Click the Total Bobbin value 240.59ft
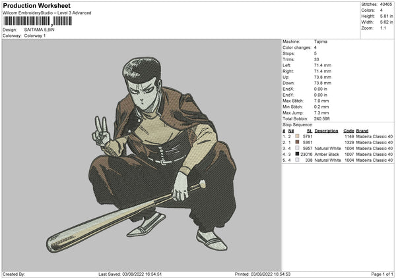 tap(322, 118)
